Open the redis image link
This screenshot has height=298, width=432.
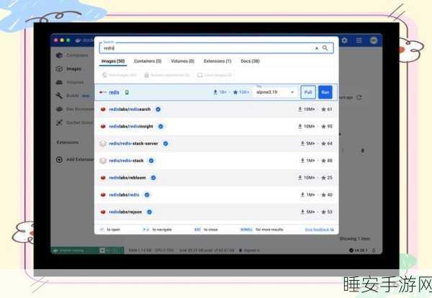(114, 92)
